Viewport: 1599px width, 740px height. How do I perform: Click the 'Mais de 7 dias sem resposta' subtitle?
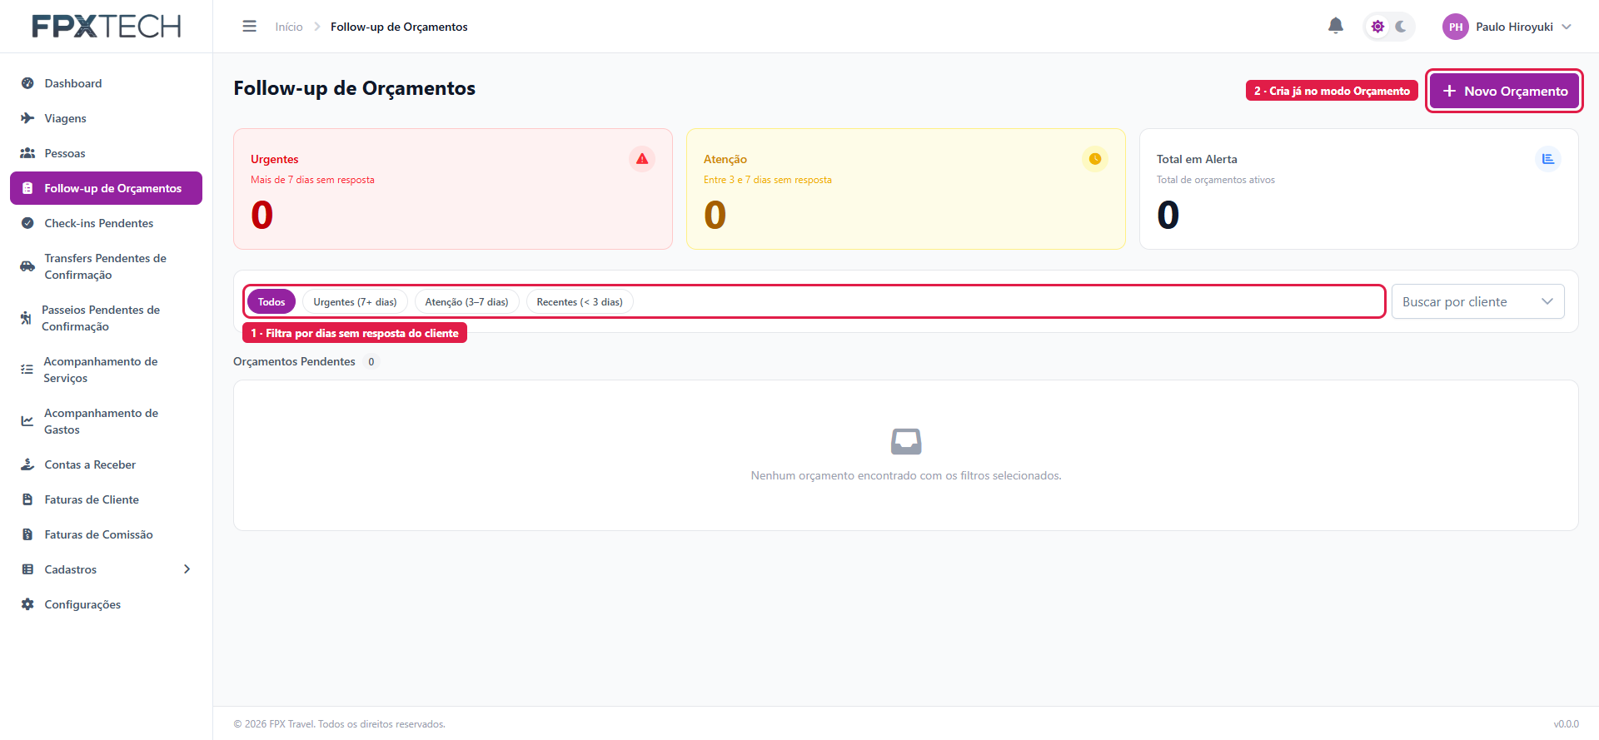tap(312, 180)
